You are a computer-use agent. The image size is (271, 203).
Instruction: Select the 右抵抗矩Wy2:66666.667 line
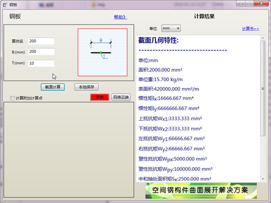[171, 149]
